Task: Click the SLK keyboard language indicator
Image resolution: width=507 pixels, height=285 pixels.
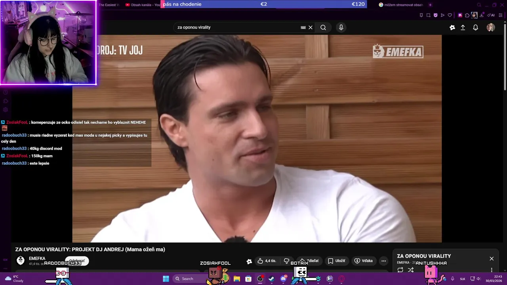Action: 462,279
